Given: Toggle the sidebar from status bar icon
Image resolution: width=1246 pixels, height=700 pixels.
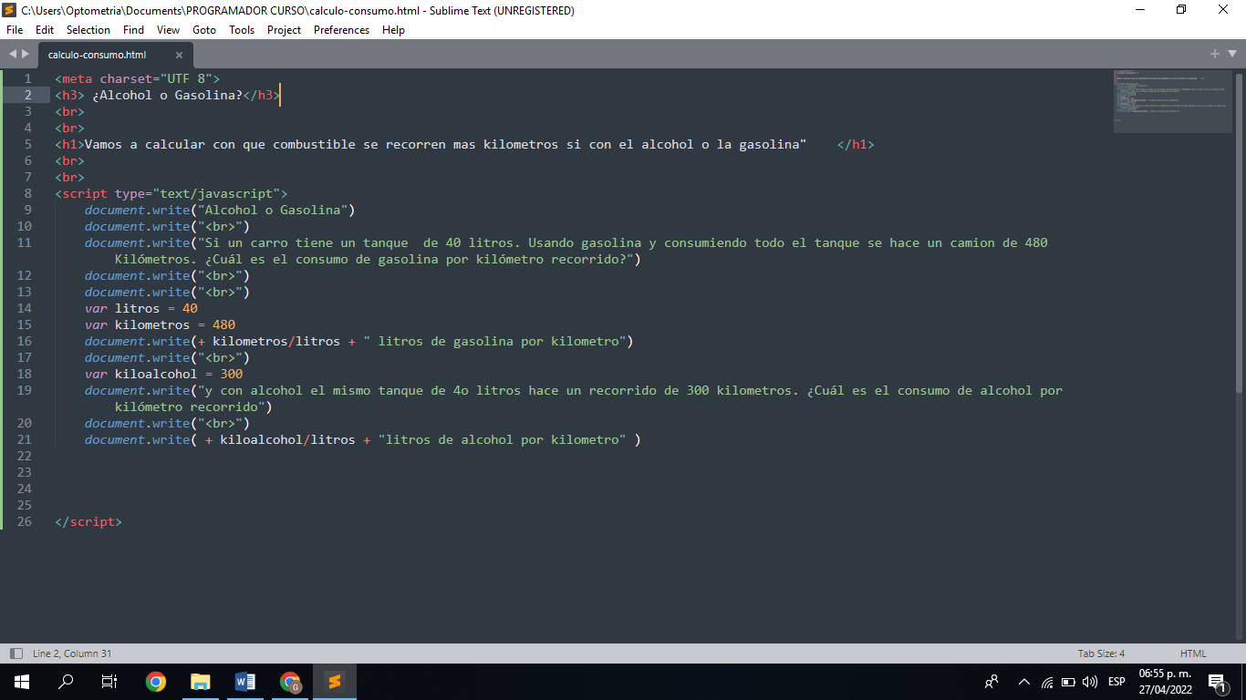Looking at the screenshot, I should click(16, 654).
